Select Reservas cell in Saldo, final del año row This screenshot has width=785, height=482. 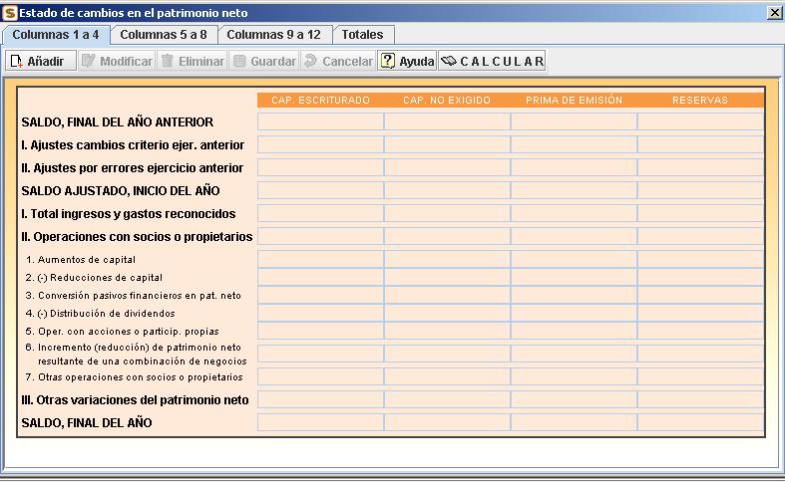(x=700, y=422)
